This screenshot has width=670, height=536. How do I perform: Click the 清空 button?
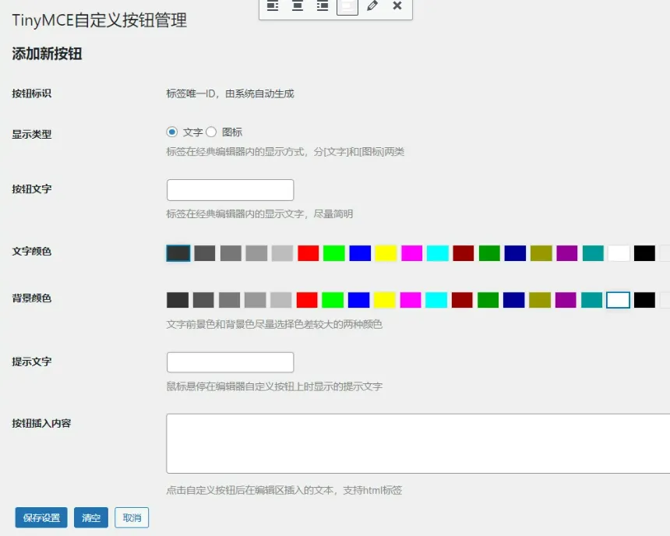pyautogui.click(x=91, y=517)
